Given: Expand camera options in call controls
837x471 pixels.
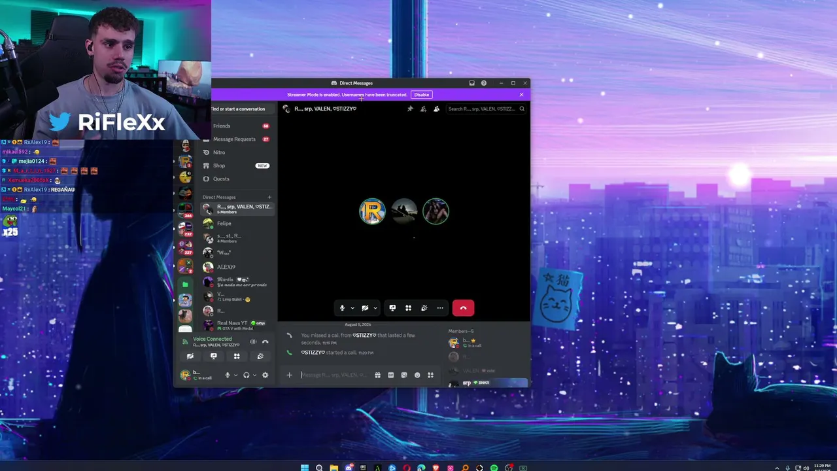Looking at the screenshot, I should (375, 308).
